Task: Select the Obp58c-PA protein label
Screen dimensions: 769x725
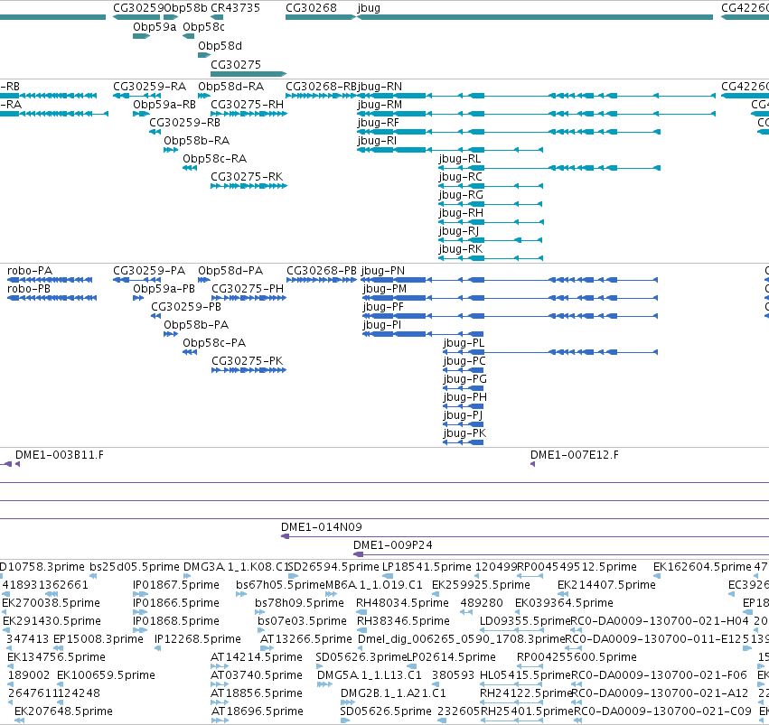Action: [x=214, y=343]
